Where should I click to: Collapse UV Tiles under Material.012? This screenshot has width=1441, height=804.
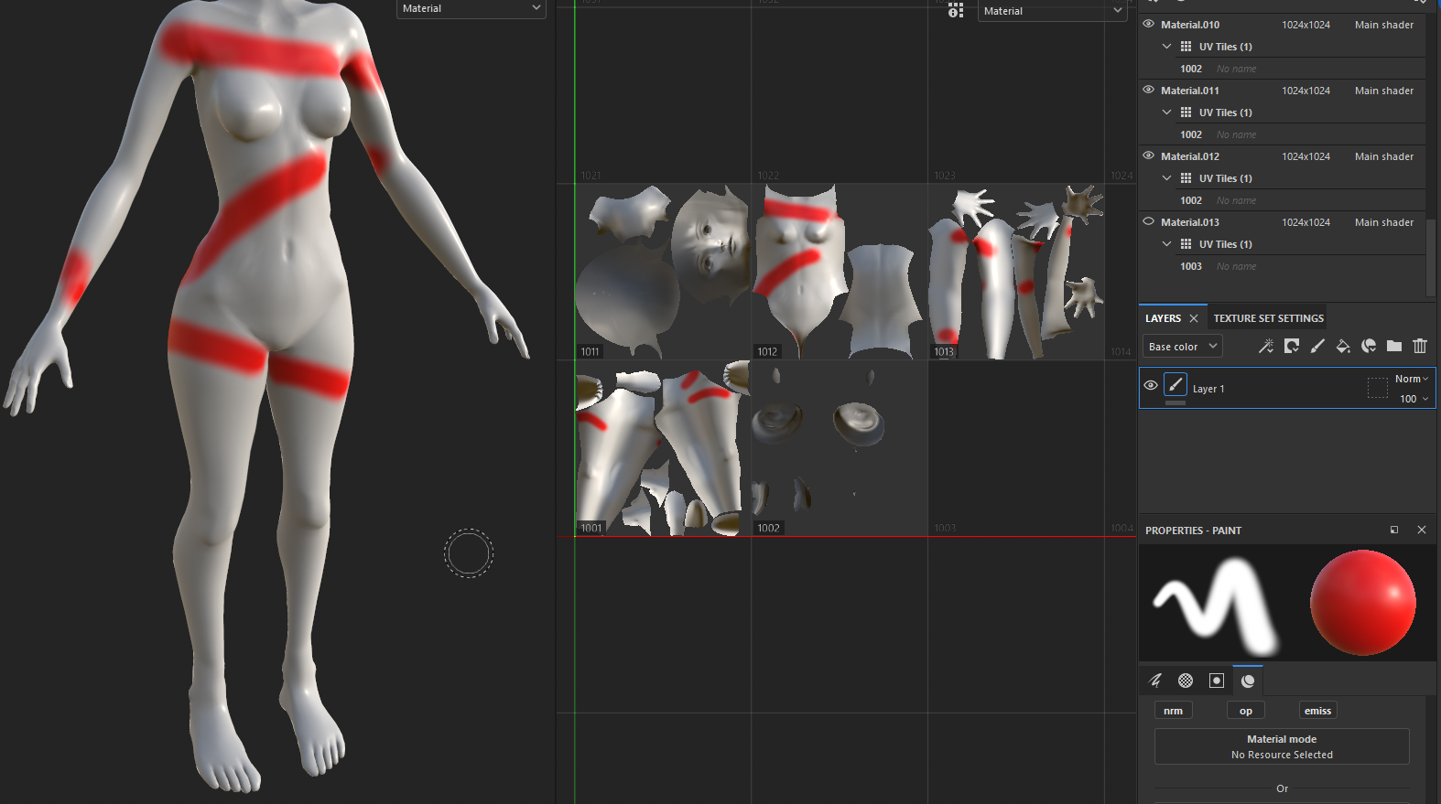coord(1166,178)
